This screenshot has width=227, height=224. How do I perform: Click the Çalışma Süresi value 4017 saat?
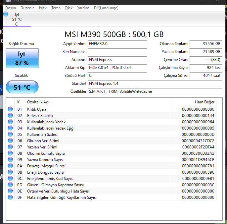[x=206, y=76]
